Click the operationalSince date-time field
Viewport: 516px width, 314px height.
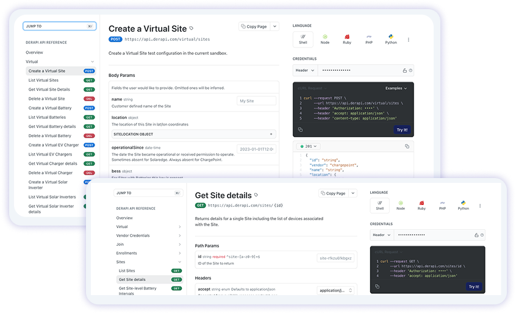tap(256, 149)
